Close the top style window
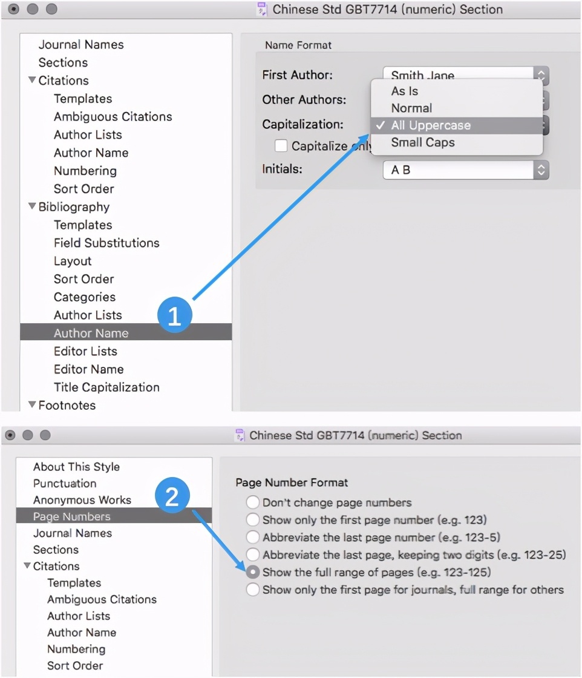Viewport: 582px width, 678px height. (13, 9)
